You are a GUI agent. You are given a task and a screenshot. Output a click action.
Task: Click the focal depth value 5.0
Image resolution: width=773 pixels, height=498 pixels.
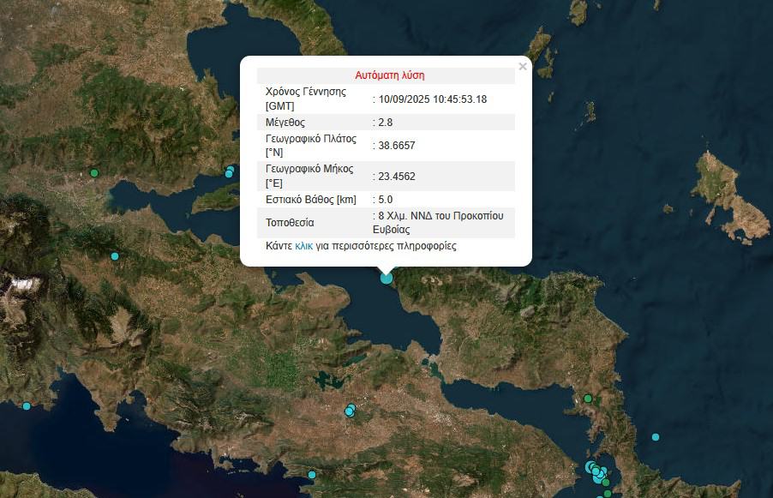[385, 200]
